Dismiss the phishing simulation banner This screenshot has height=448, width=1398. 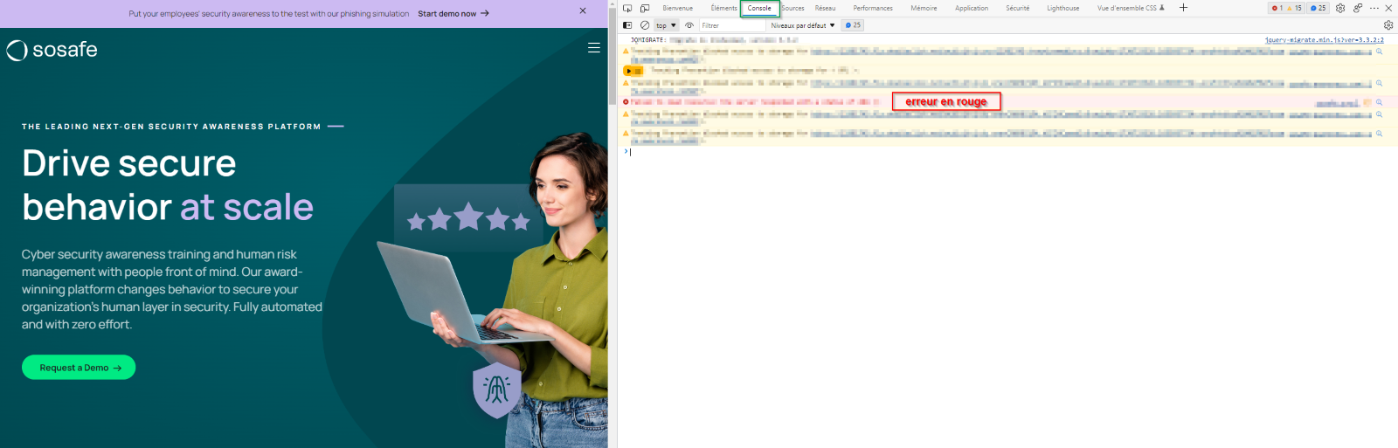(583, 11)
